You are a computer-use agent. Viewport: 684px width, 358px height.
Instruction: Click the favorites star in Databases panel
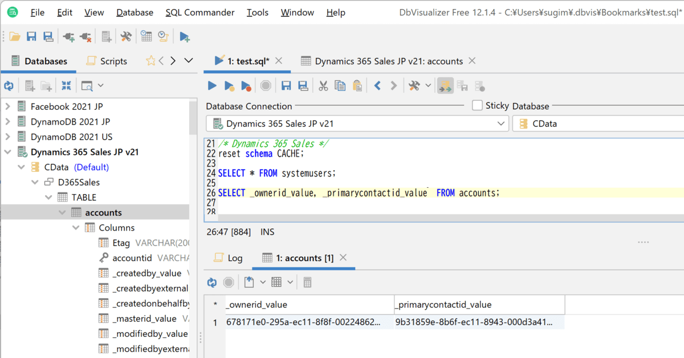point(150,61)
